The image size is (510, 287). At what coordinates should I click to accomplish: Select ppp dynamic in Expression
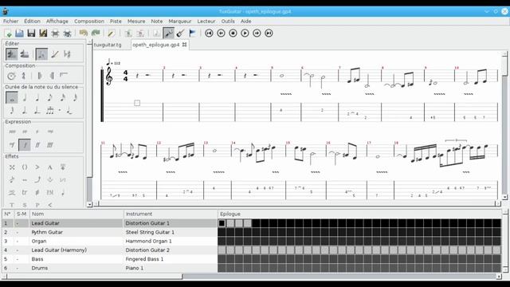pyautogui.click(x=12, y=132)
